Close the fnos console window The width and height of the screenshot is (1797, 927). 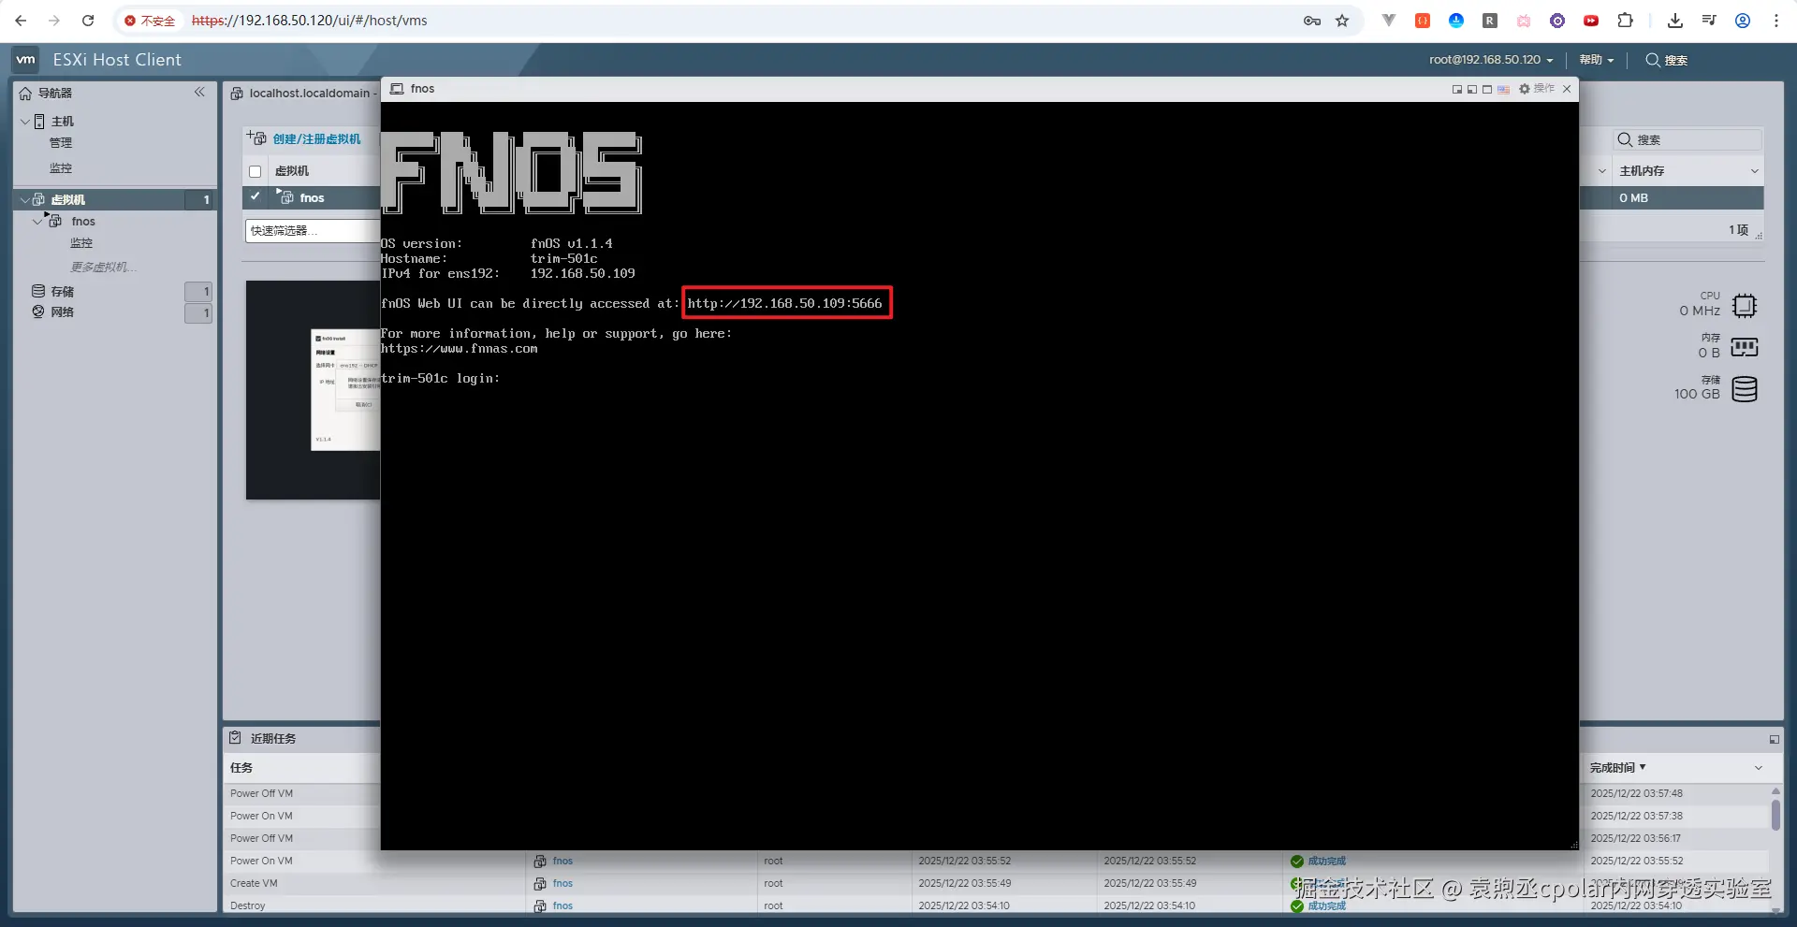[x=1567, y=89]
